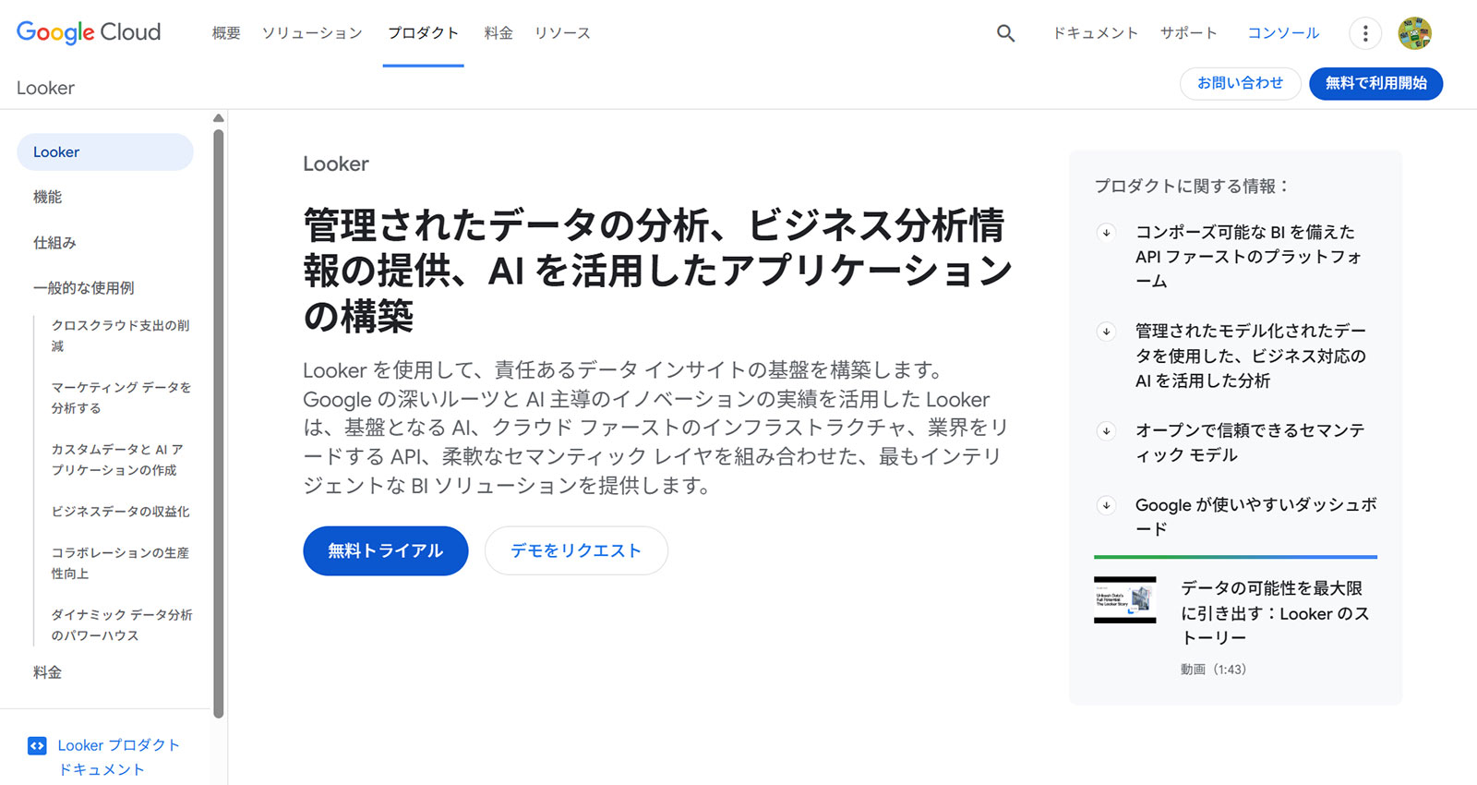Open カスタムデータと AI アプリケーションの作成 link
The width and height of the screenshot is (1477, 785).
pos(117,460)
